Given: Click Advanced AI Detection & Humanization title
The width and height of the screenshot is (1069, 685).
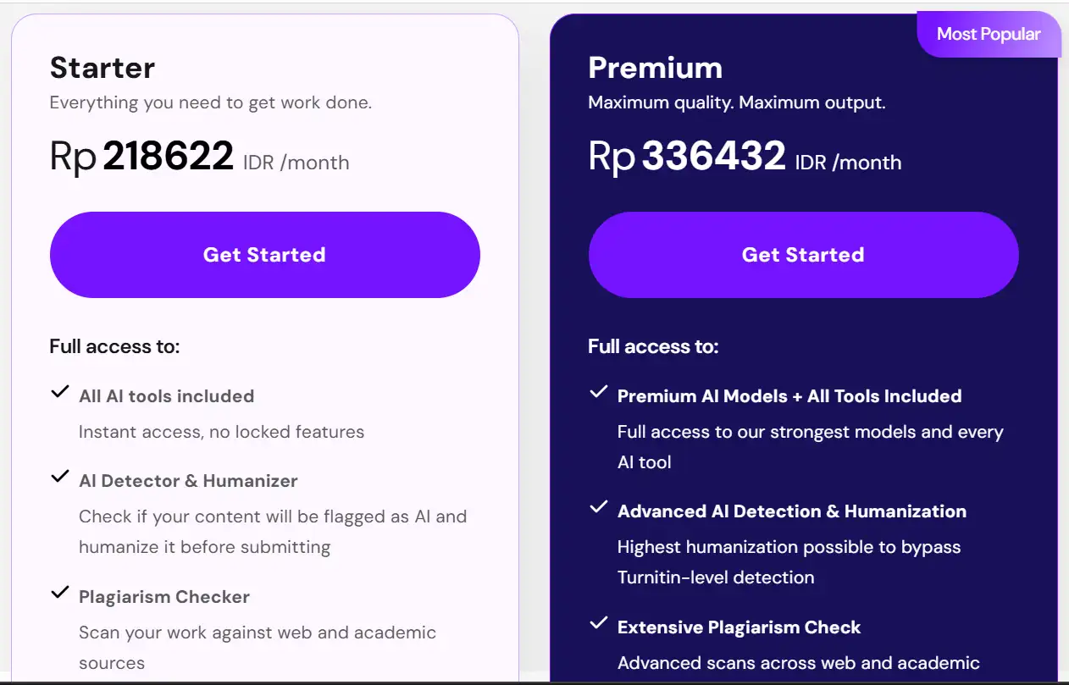Looking at the screenshot, I should [791, 511].
